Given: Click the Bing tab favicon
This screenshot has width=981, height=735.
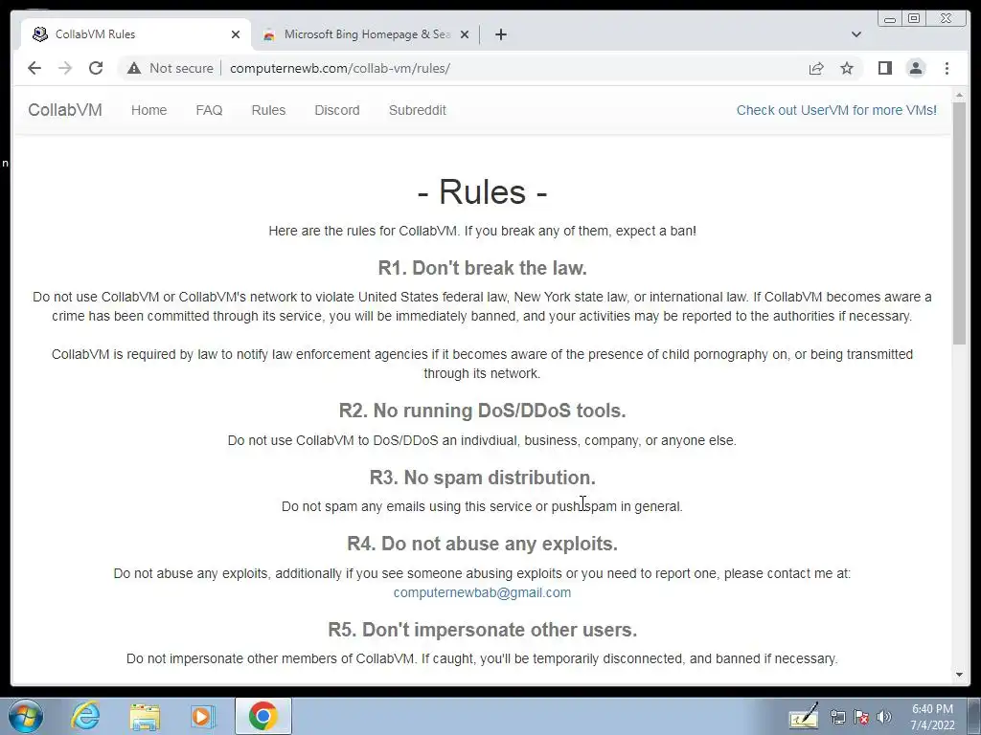Looking at the screenshot, I should coord(269,34).
